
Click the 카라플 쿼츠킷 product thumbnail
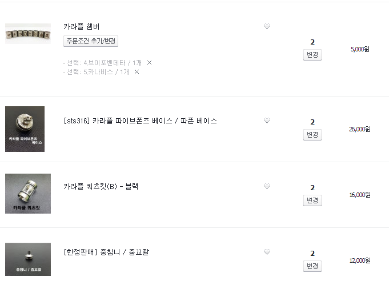[28, 194]
